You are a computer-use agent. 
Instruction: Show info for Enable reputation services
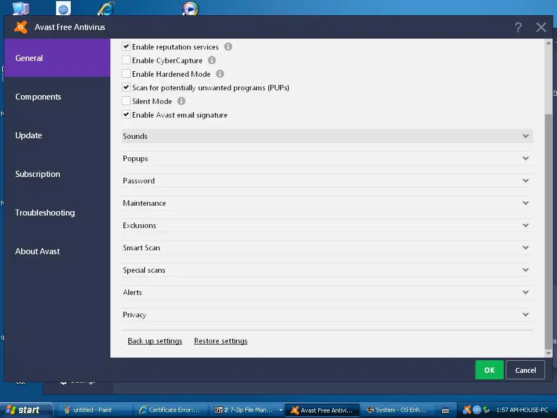(228, 47)
